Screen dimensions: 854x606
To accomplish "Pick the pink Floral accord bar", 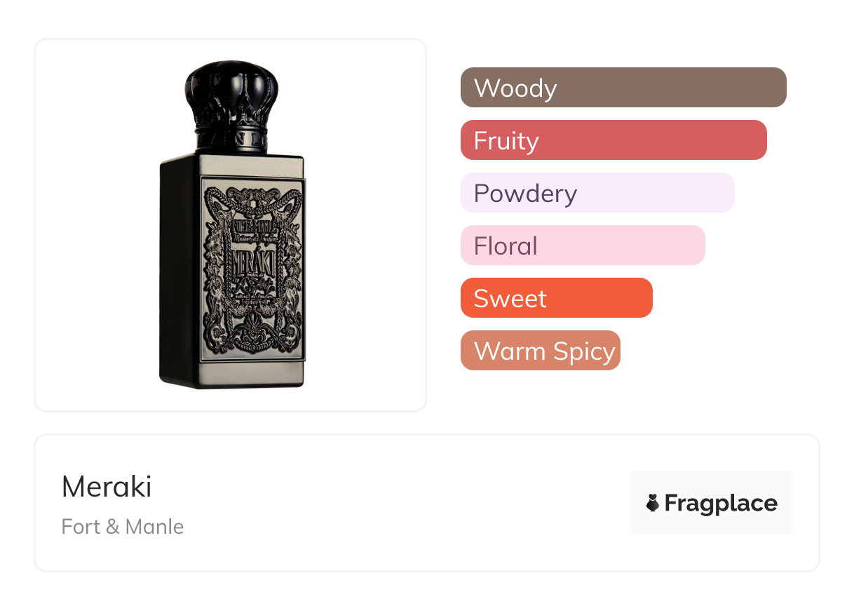I will pyautogui.click(x=582, y=245).
